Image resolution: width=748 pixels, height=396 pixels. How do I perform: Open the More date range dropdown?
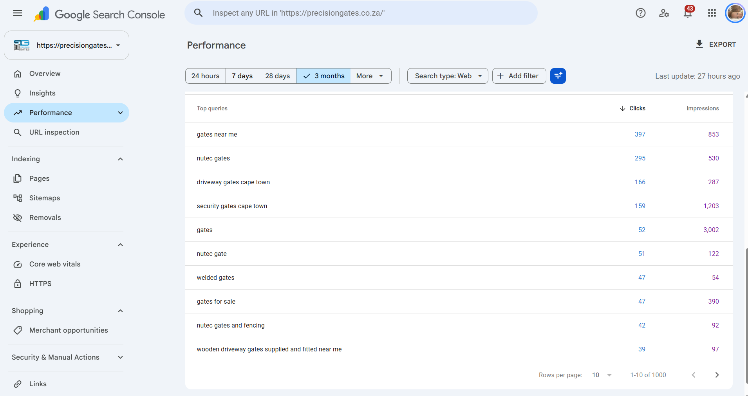[370, 76]
